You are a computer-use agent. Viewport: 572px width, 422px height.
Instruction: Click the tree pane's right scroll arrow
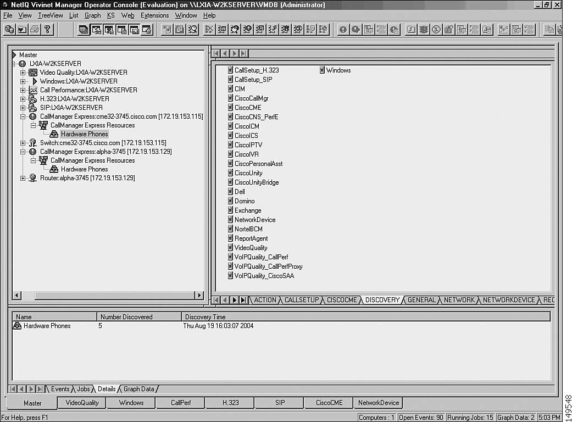pyautogui.click(x=199, y=295)
